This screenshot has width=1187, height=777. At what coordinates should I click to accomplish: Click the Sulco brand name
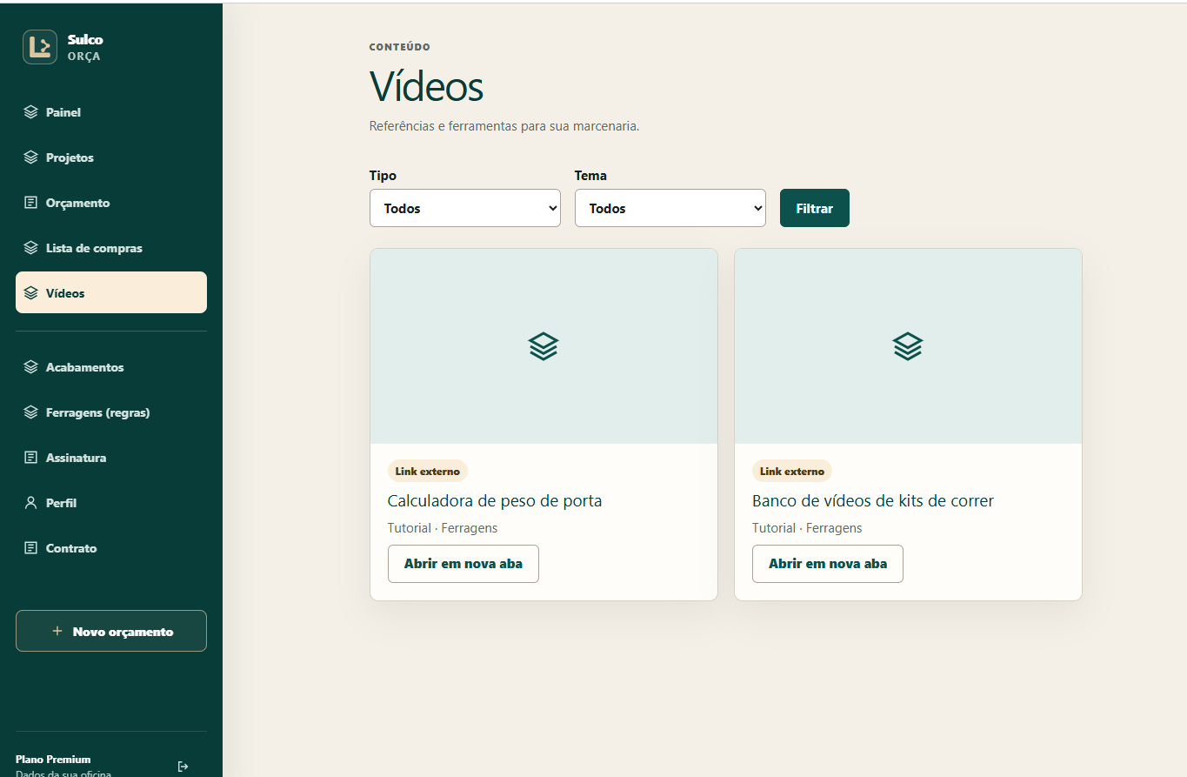[x=85, y=39]
